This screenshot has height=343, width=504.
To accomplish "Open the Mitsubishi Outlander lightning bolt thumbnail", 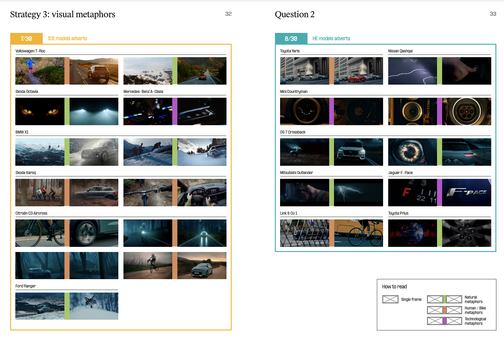I will (359, 193).
